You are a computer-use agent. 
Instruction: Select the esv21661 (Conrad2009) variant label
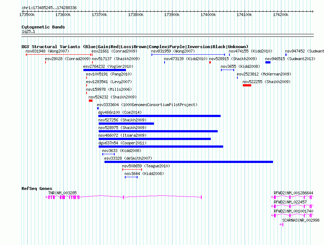114,51
